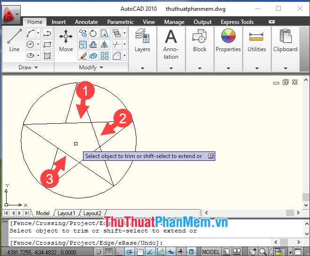Expand the Block panel

point(200,68)
